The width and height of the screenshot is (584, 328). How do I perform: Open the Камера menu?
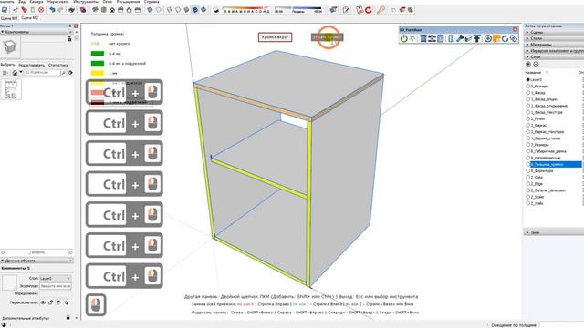click(x=36, y=2)
